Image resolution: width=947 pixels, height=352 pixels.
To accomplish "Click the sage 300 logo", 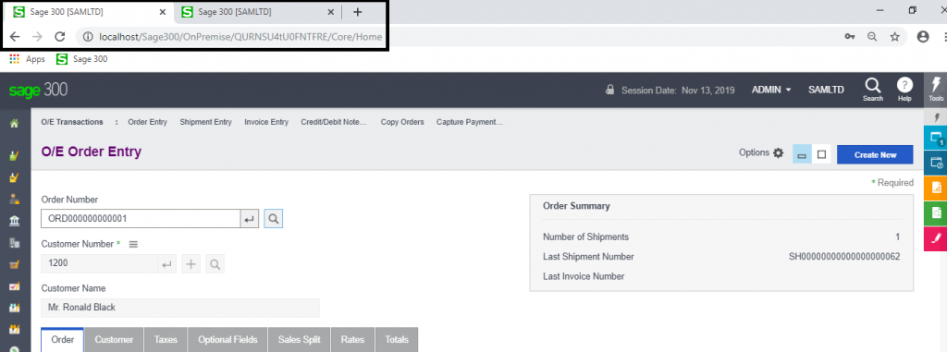I will pyautogui.click(x=38, y=90).
